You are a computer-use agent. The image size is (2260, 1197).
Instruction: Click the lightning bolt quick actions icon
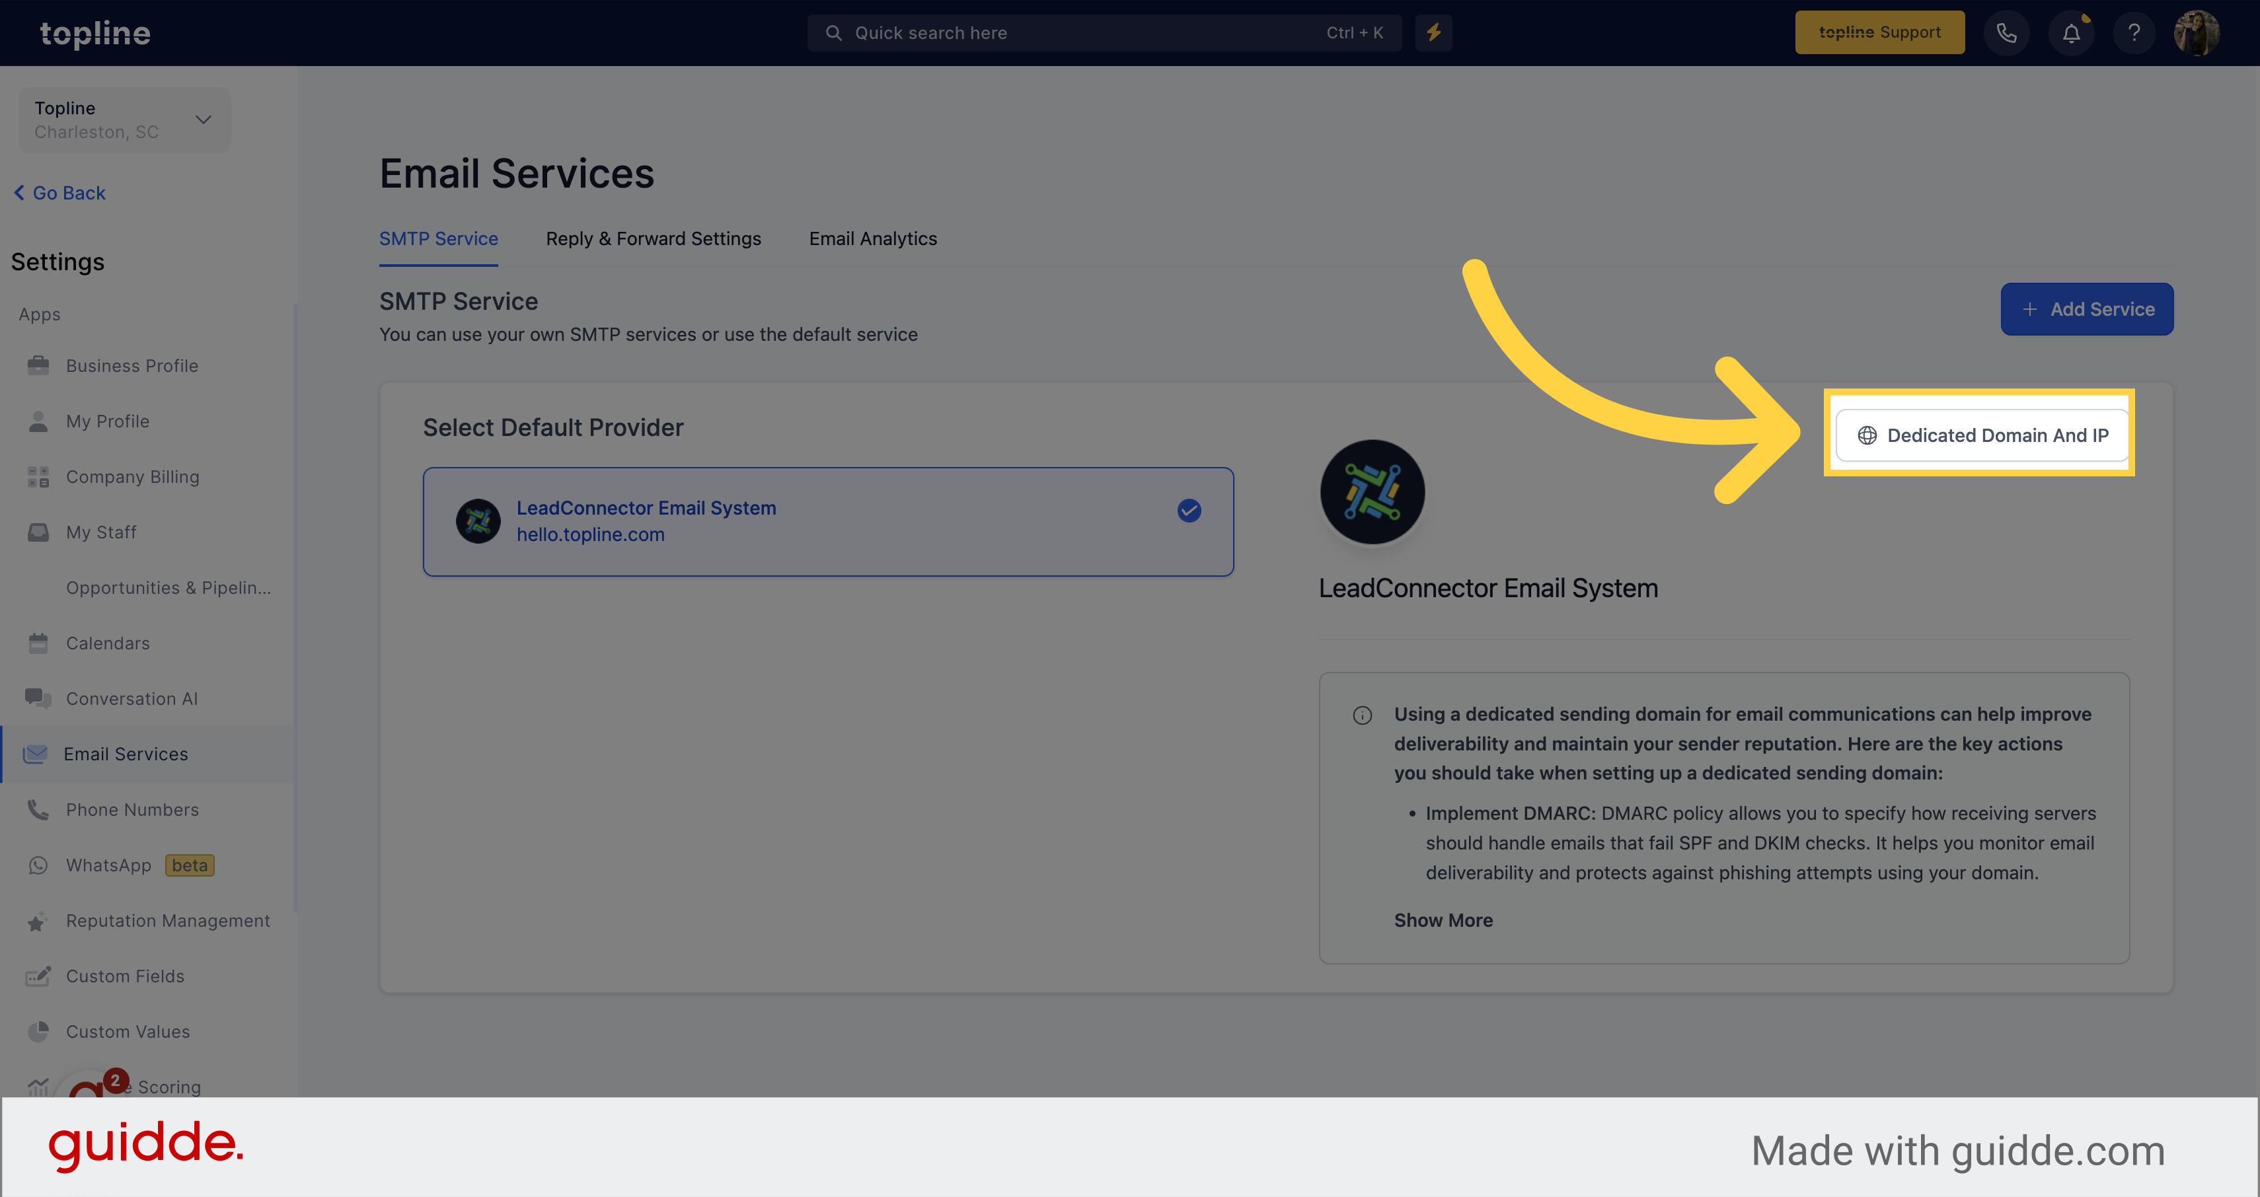pos(1433,32)
